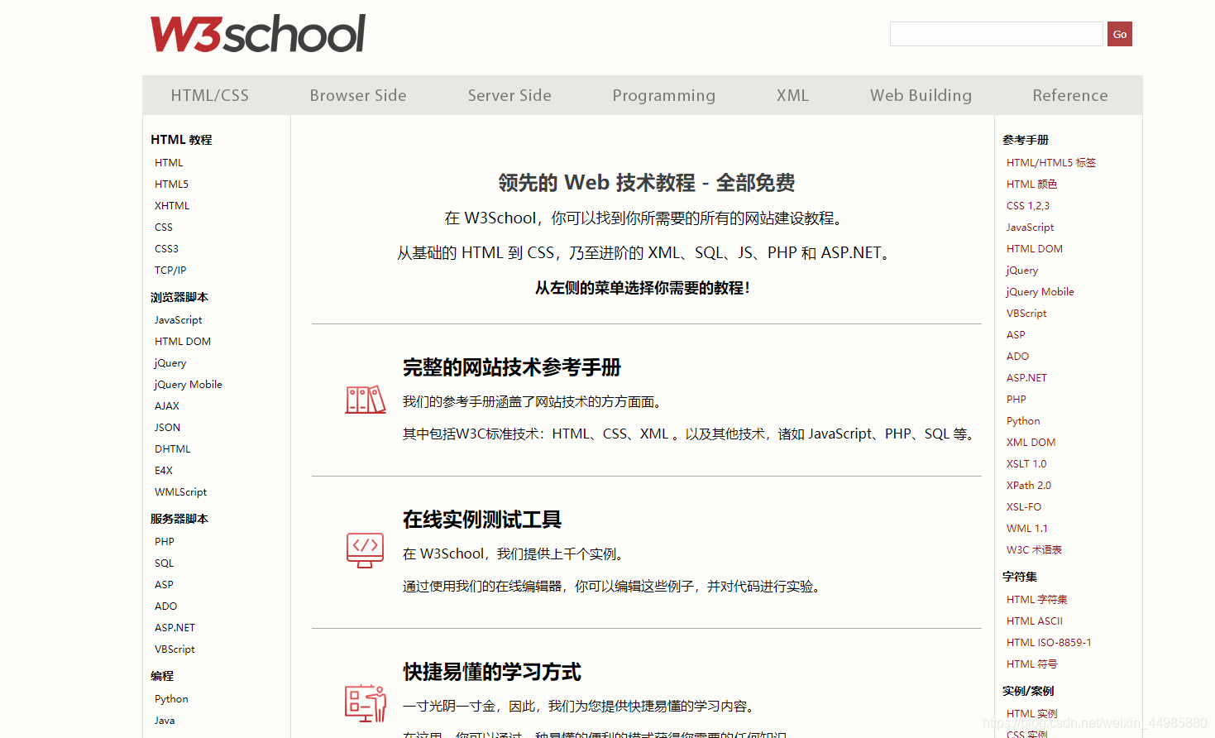Open VBScript tutorial in left sidebar
Viewport: 1215px width, 738px height.
pyautogui.click(x=175, y=649)
